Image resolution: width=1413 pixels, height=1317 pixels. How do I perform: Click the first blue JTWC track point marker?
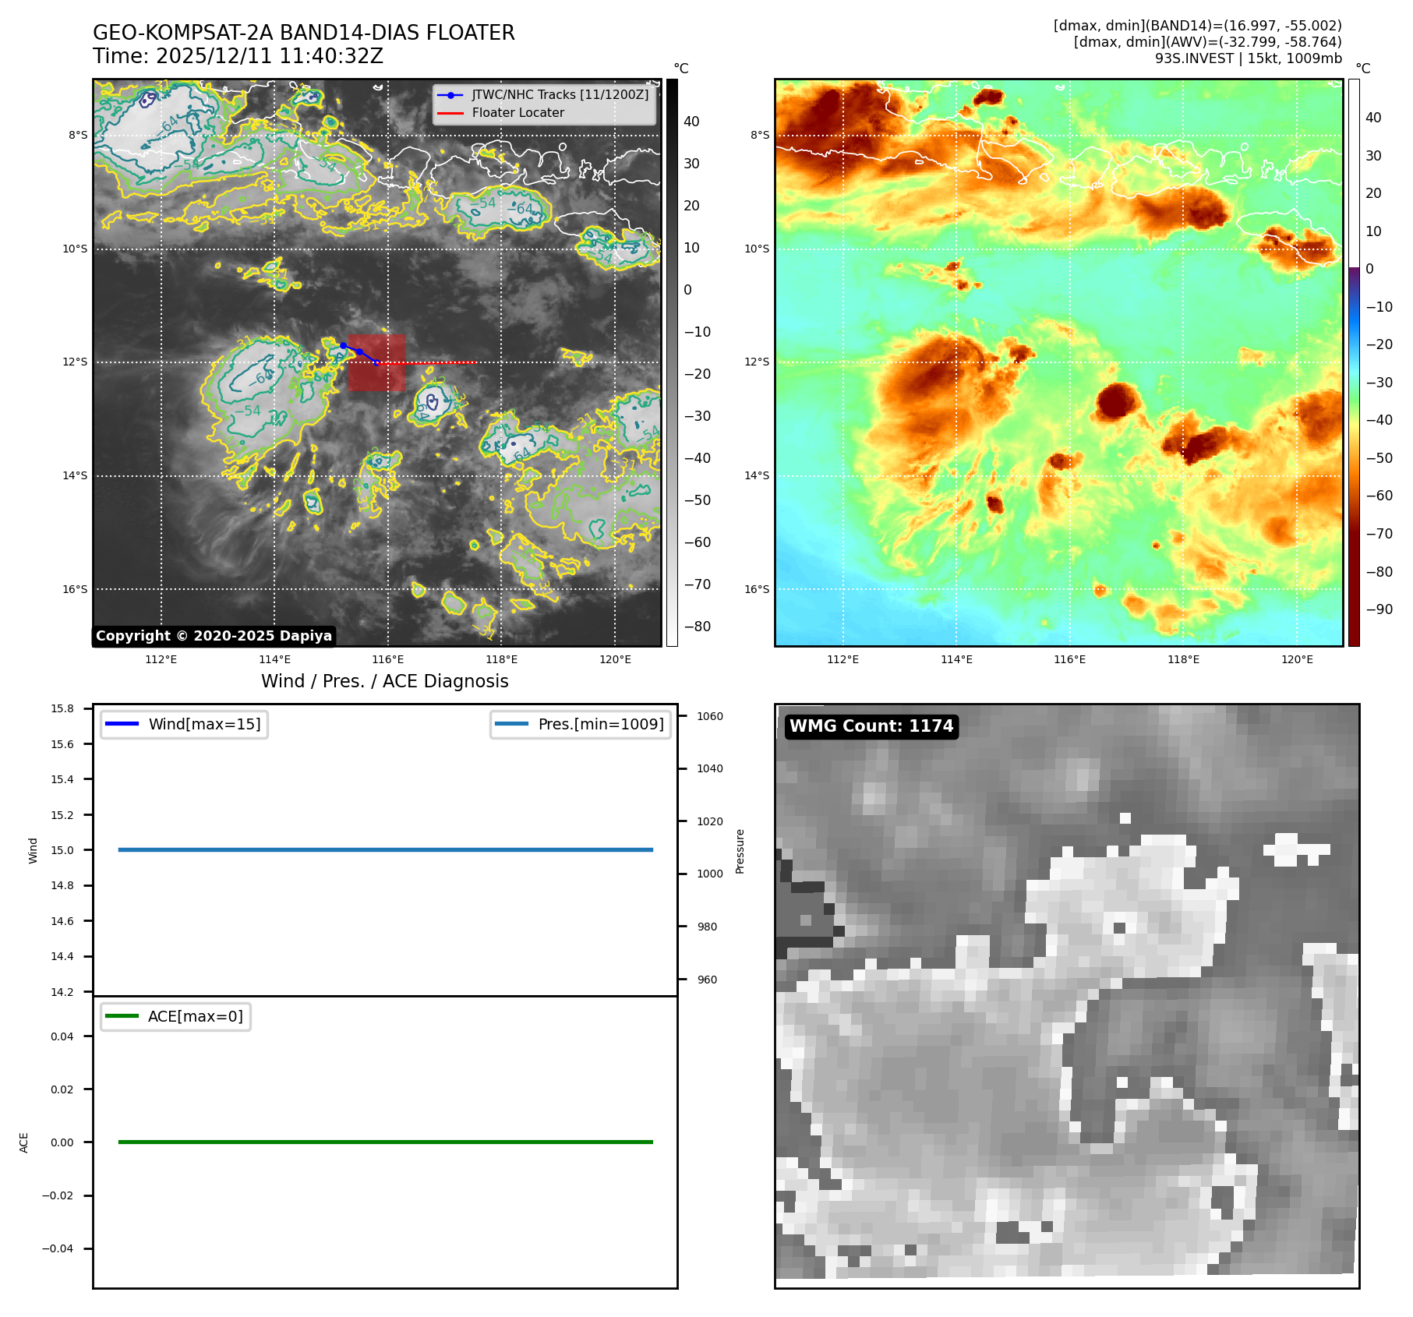pos(343,345)
